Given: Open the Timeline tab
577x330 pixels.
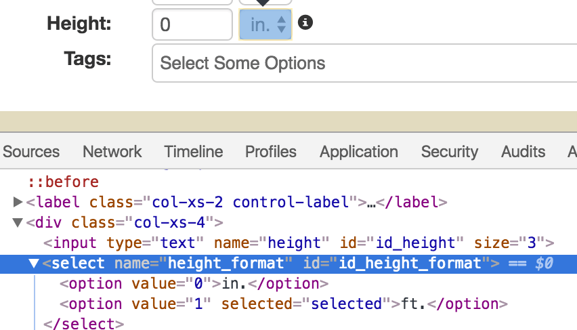Looking at the screenshot, I should tap(194, 152).
